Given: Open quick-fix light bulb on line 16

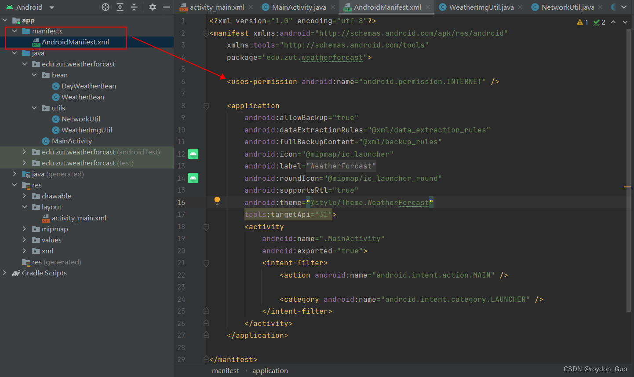Looking at the screenshot, I should point(217,201).
